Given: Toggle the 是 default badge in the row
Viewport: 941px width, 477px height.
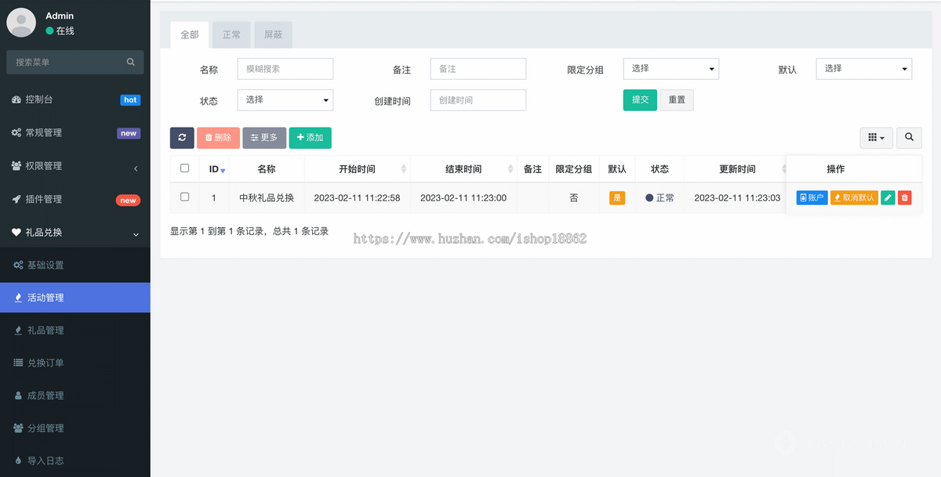Looking at the screenshot, I should pyautogui.click(x=617, y=197).
